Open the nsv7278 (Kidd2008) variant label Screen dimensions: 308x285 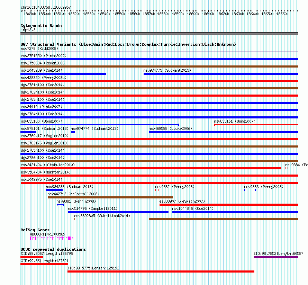point(39,48)
